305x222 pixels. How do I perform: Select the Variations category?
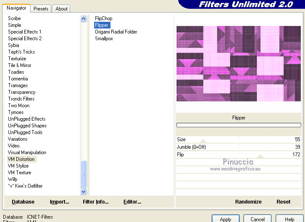[x=18, y=139]
